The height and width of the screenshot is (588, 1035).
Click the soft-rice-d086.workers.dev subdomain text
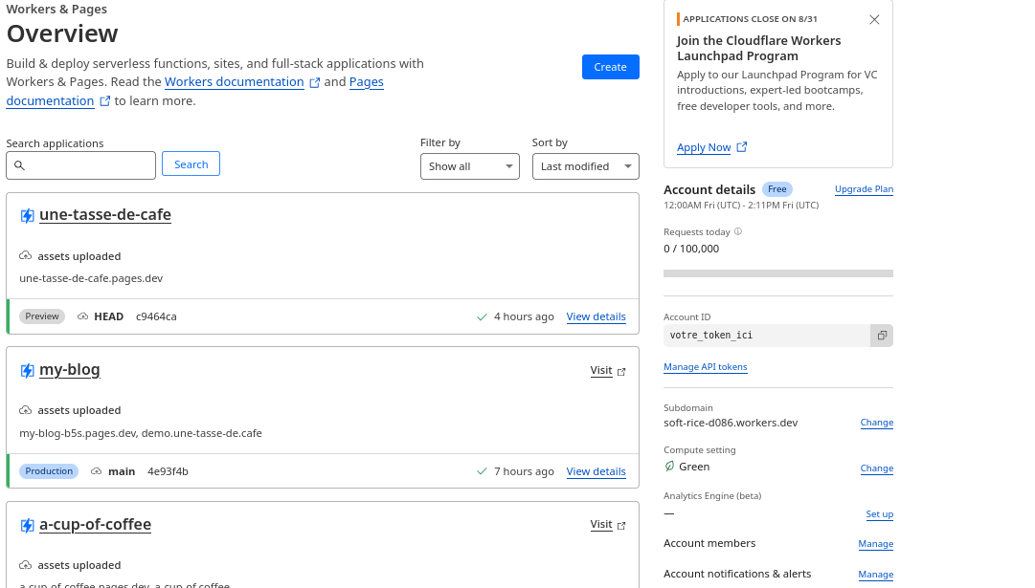click(731, 423)
